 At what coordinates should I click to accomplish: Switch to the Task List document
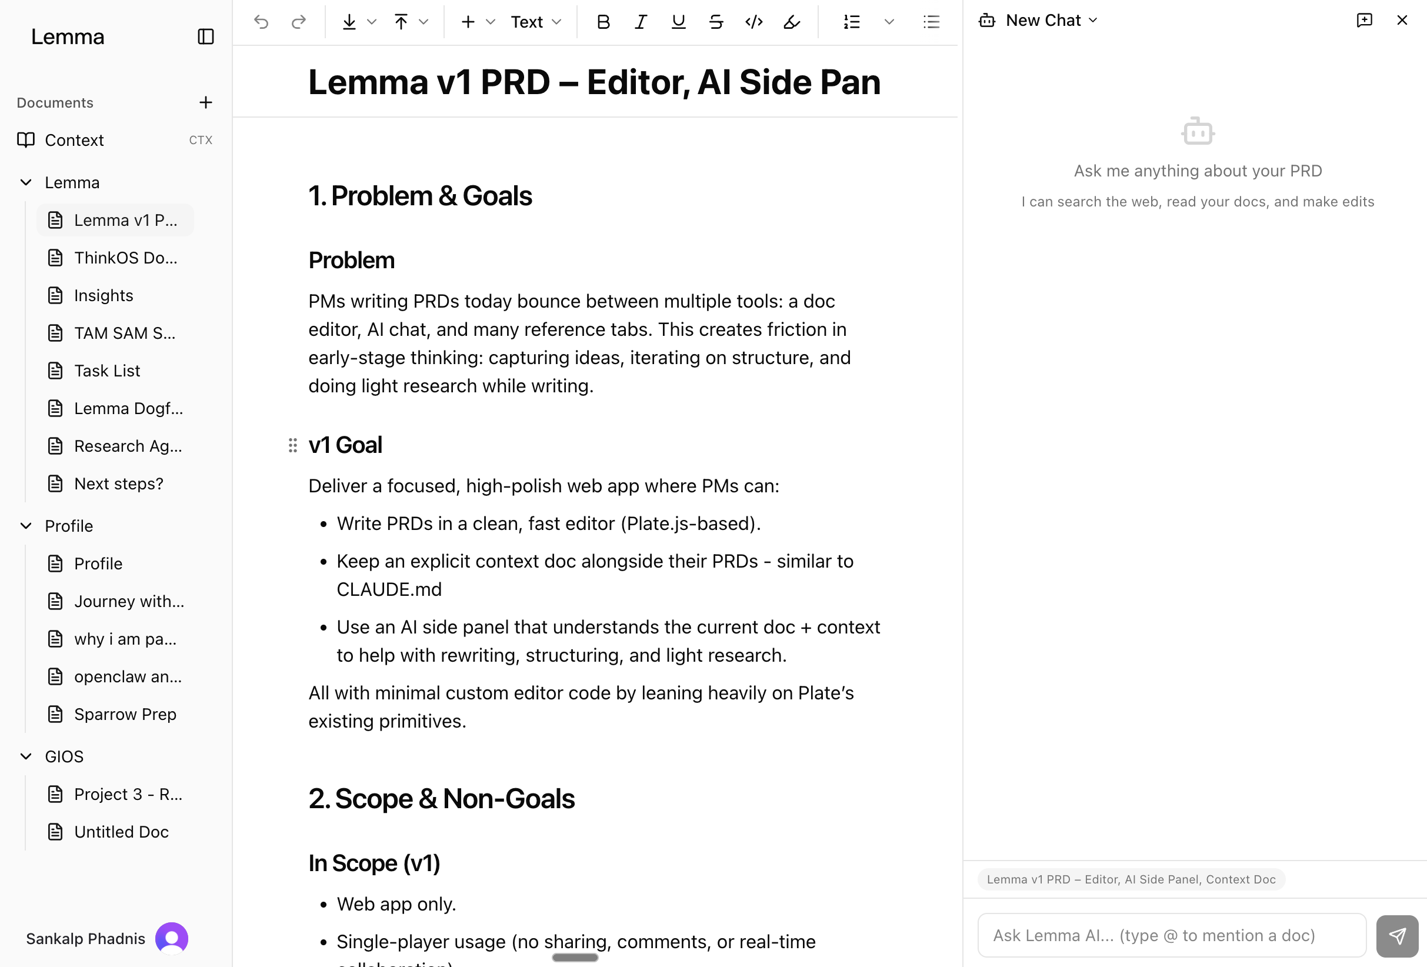(x=106, y=370)
